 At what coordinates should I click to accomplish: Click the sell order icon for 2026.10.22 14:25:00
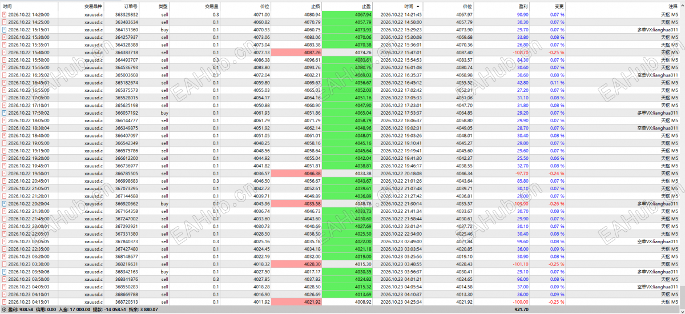point(5,22)
